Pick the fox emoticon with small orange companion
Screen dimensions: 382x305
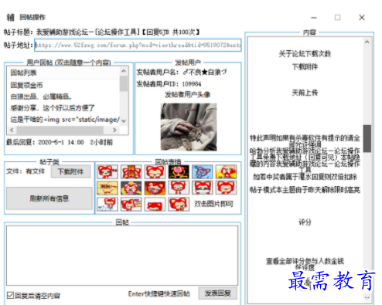pos(131,204)
